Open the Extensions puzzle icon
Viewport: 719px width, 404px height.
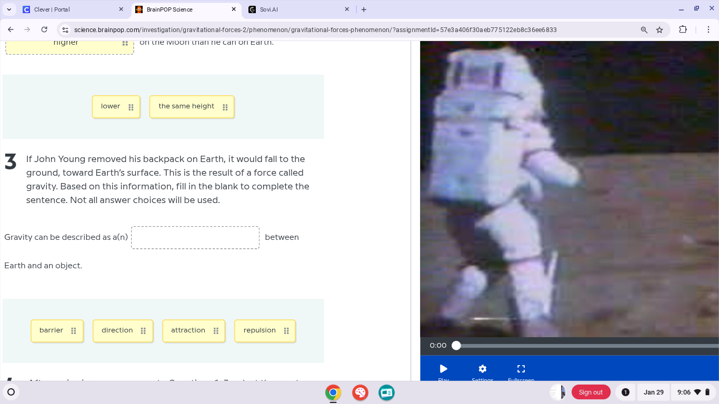click(683, 30)
